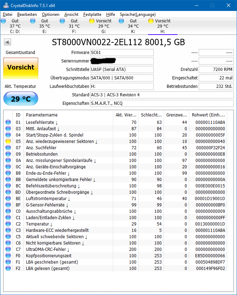Click status icon for Ausschaltungsabbrüche

click(8, 211)
